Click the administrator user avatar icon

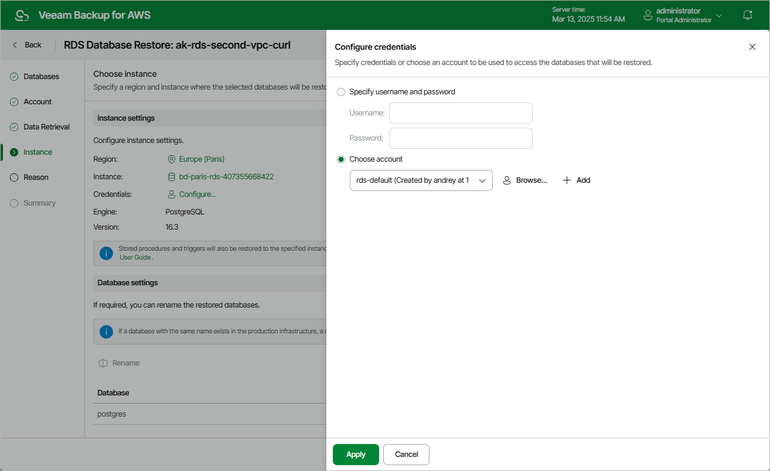click(648, 15)
